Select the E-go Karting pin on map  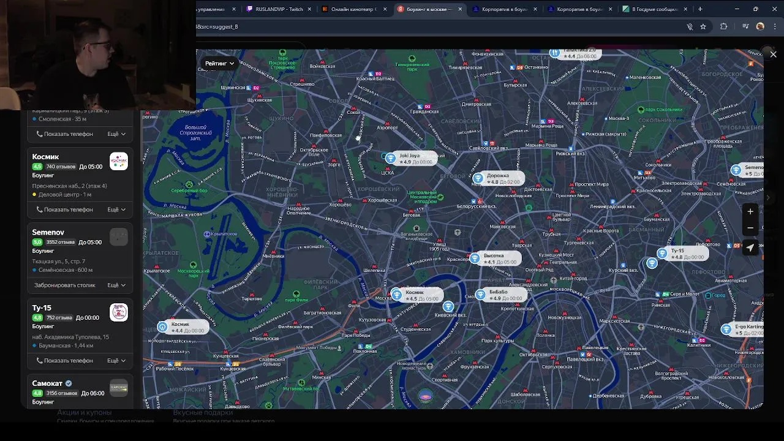pos(726,330)
